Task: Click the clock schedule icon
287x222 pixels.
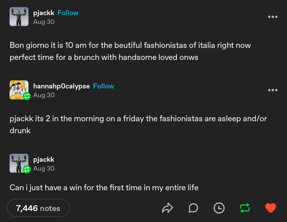Action: [219, 208]
